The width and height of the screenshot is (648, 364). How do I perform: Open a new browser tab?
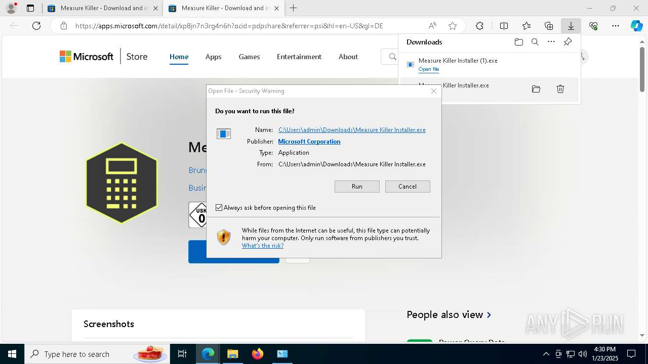pos(293,8)
